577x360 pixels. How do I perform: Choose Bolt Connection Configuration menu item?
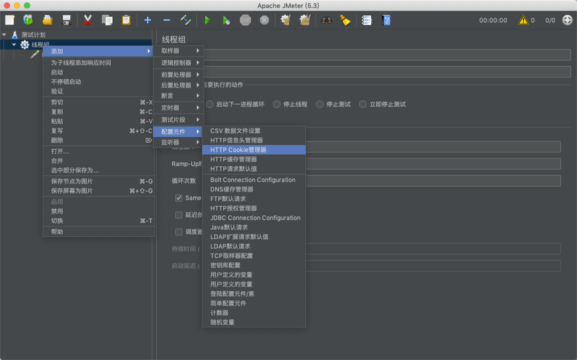click(254, 180)
